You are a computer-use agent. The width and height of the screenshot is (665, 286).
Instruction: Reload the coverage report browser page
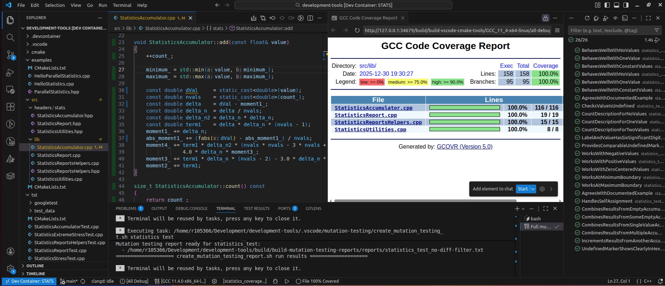[x=357, y=30]
